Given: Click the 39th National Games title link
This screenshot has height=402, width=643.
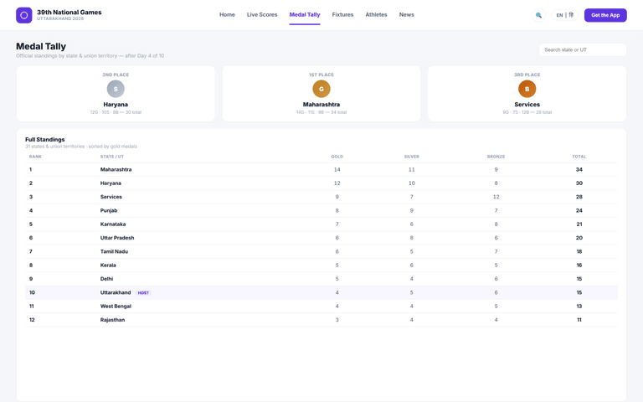Looking at the screenshot, I should tap(69, 13).
